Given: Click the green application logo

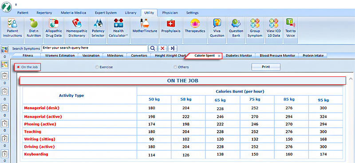Looking at the screenshot, I should point(6,7).
